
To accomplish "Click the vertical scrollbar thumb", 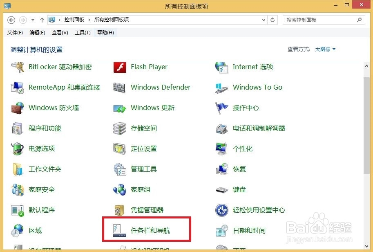I will click(x=366, y=125).
